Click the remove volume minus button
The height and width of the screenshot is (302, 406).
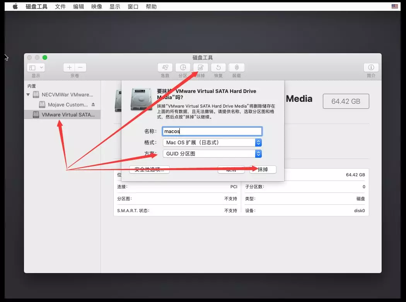click(x=80, y=67)
